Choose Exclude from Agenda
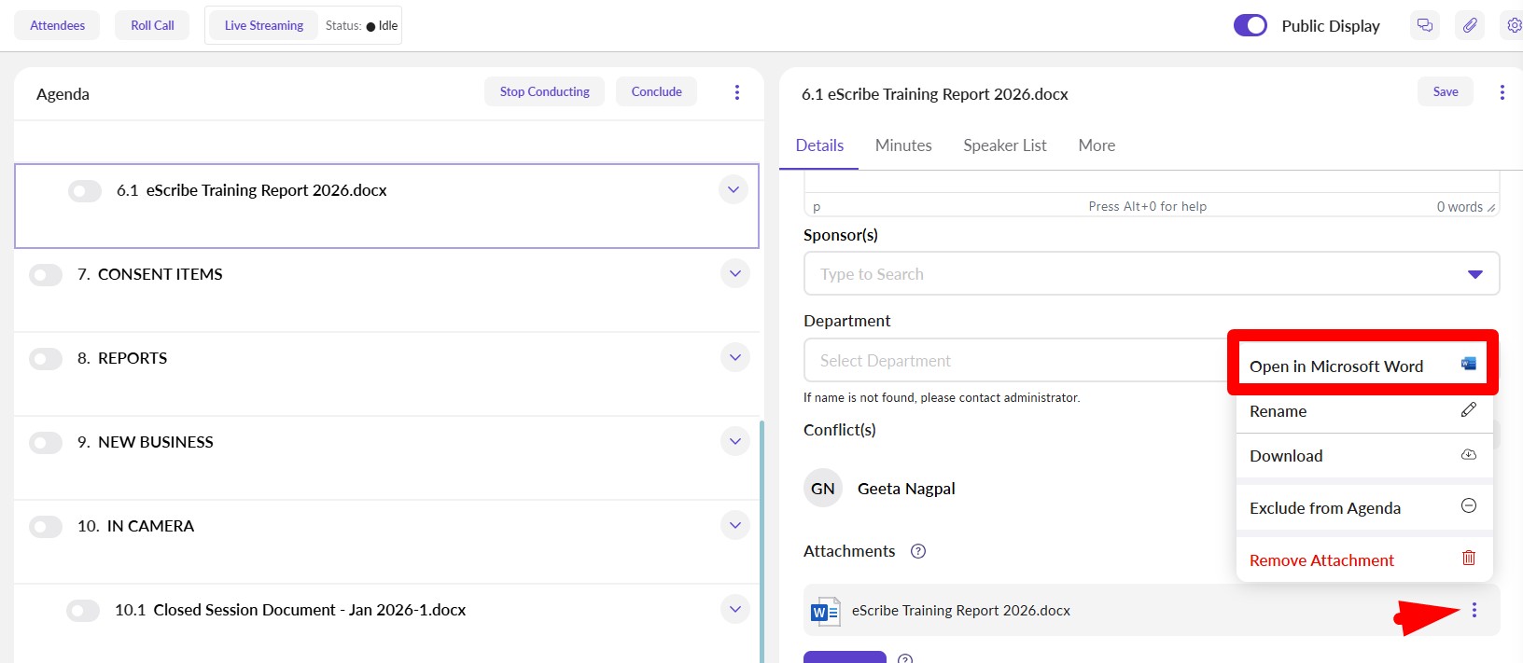Viewport: 1523px width, 663px height. tap(1364, 508)
